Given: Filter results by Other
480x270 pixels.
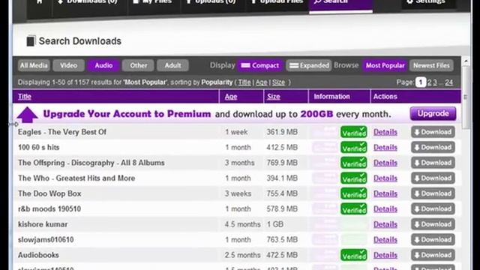Looking at the screenshot, I should (138, 65).
